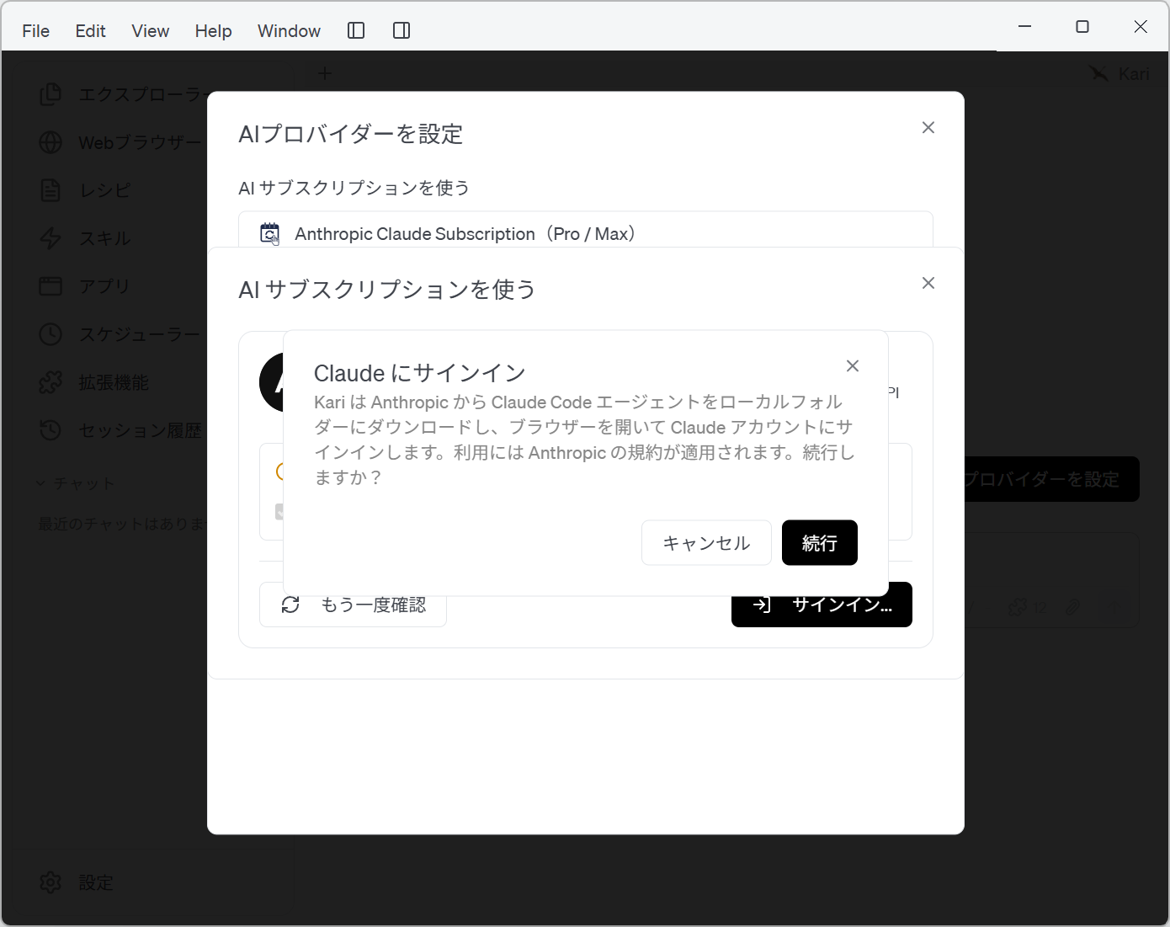This screenshot has width=1170, height=927.
Task: Maximize the application window
Action: click(x=1082, y=27)
